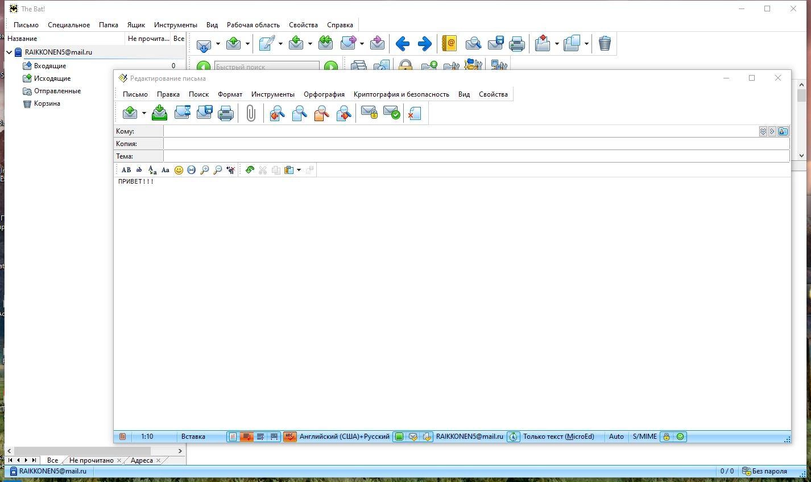The width and height of the screenshot is (811, 482).
Task: Click the blue forward arrow in the main toolbar
Action: (x=425, y=43)
